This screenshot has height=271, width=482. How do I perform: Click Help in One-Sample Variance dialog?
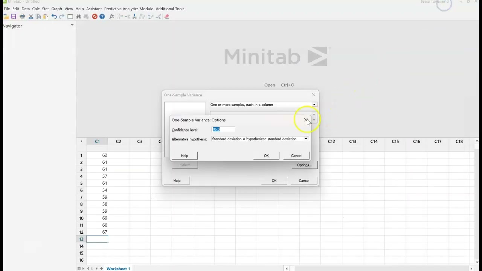pyautogui.click(x=177, y=181)
